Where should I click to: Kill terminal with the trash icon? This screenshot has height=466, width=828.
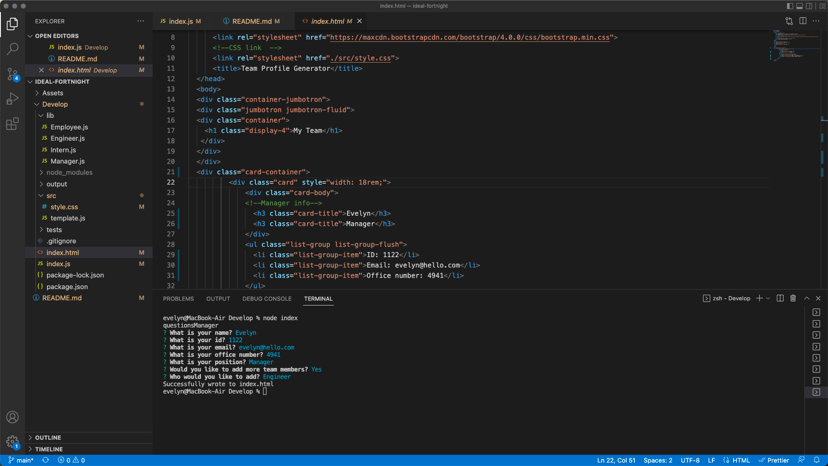[x=793, y=298]
